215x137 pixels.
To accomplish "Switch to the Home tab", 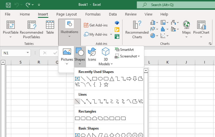I will 25,14.
